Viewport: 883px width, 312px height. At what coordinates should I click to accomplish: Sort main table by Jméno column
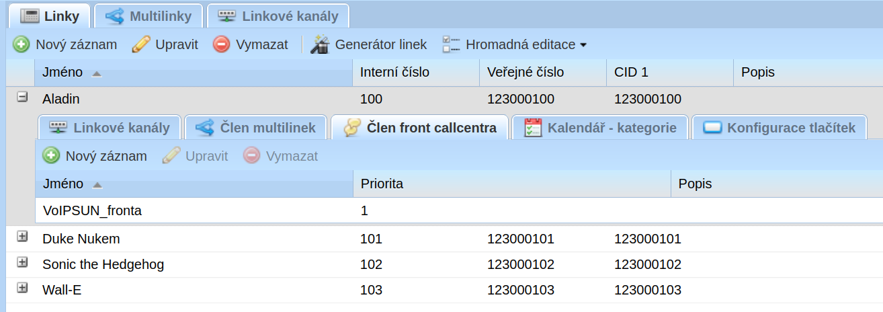tap(194, 73)
